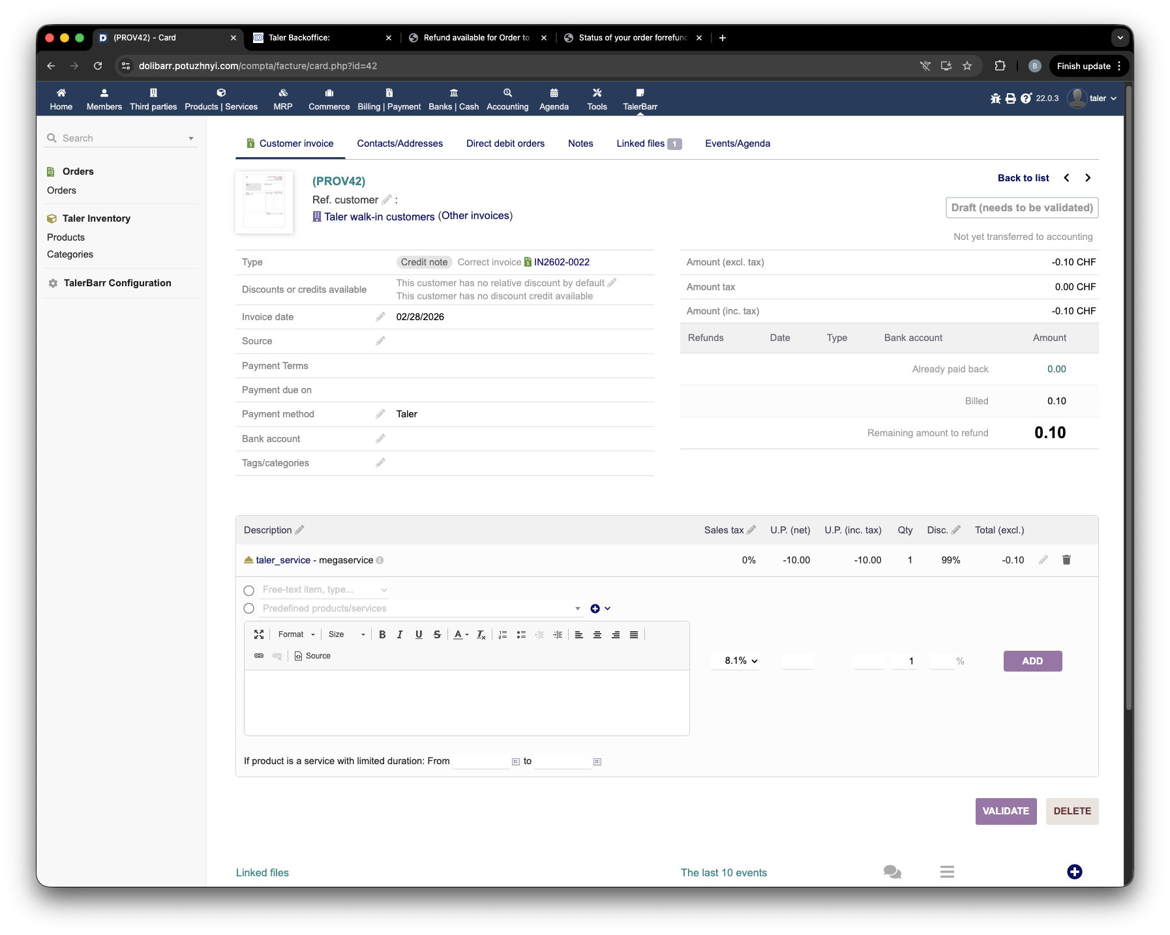
Task: Toggle the editor Source view
Action: pos(312,656)
